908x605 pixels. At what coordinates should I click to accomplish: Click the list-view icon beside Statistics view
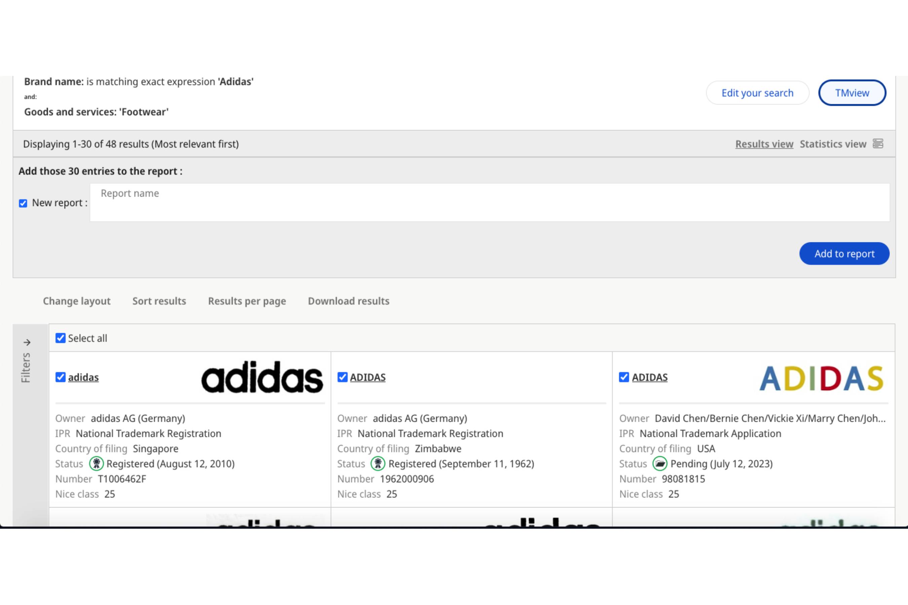point(878,144)
